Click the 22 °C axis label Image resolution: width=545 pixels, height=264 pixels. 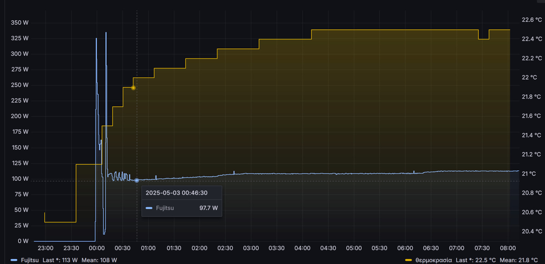pyautogui.click(x=529, y=77)
